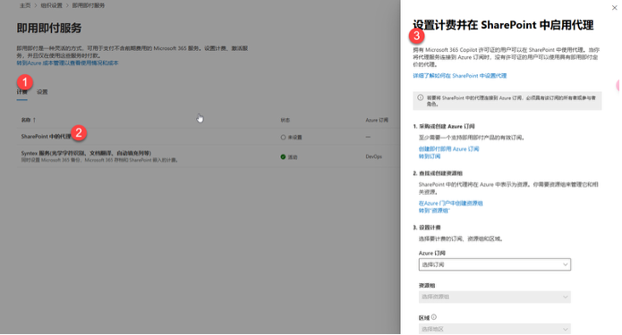This screenshot has height=335, width=622.
Task: Click the info icon next to 区域
Action: [433, 317]
